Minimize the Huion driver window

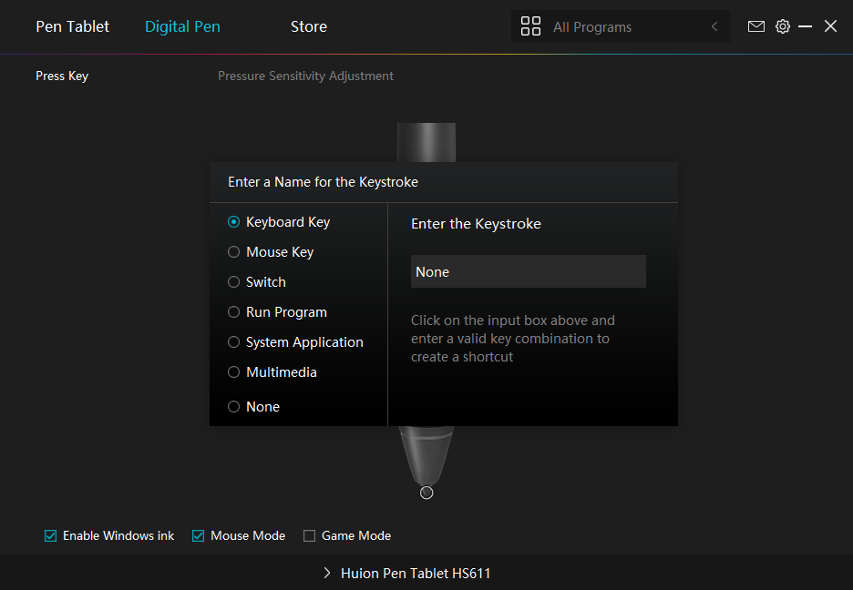pyautogui.click(x=805, y=26)
